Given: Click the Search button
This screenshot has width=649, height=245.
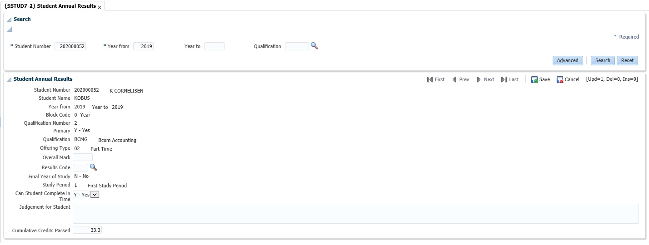Looking at the screenshot, I should click(603, 60).
